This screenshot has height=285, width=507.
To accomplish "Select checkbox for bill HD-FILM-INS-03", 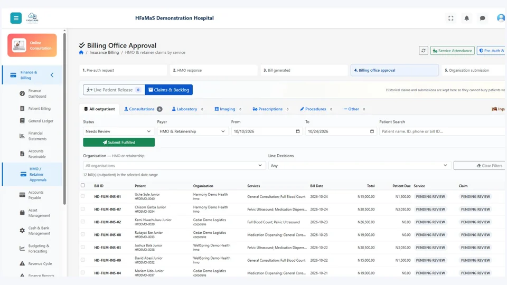I will click(83, 247).
